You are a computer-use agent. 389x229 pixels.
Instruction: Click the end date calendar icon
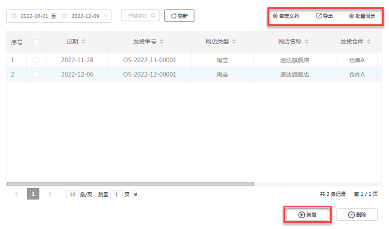point(65,16)
